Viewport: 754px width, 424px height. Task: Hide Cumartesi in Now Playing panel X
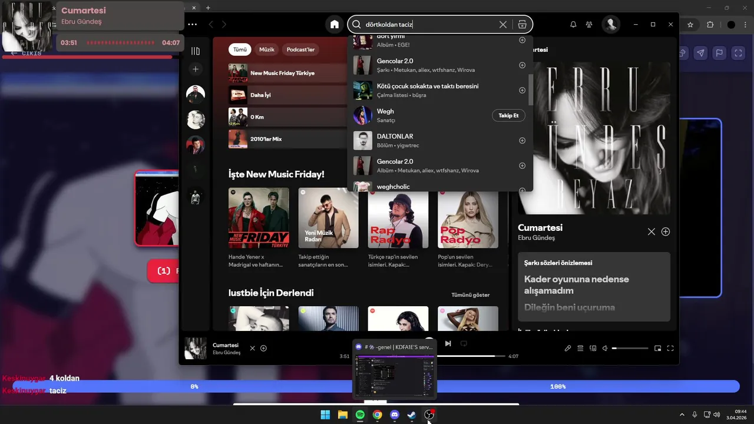[651, 232]
